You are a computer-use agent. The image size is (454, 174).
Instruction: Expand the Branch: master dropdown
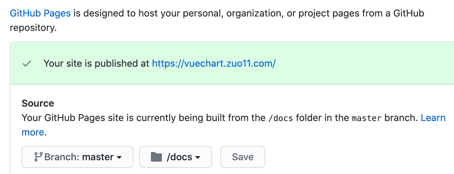pos(78,157)
